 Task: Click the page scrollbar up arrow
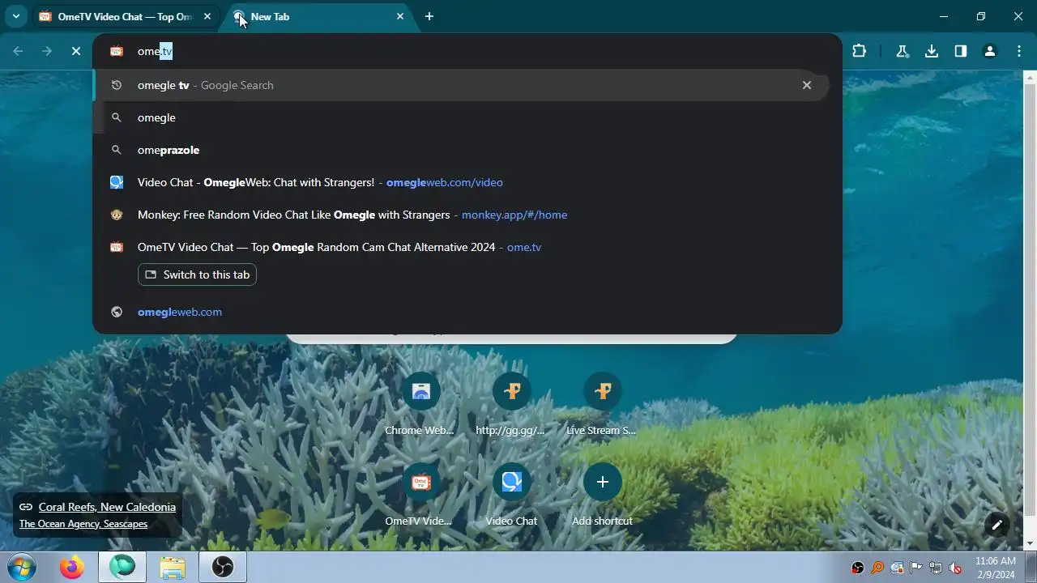click(x=1030, y=79)
